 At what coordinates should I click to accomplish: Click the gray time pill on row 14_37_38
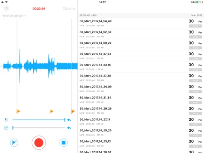(195, 81)
